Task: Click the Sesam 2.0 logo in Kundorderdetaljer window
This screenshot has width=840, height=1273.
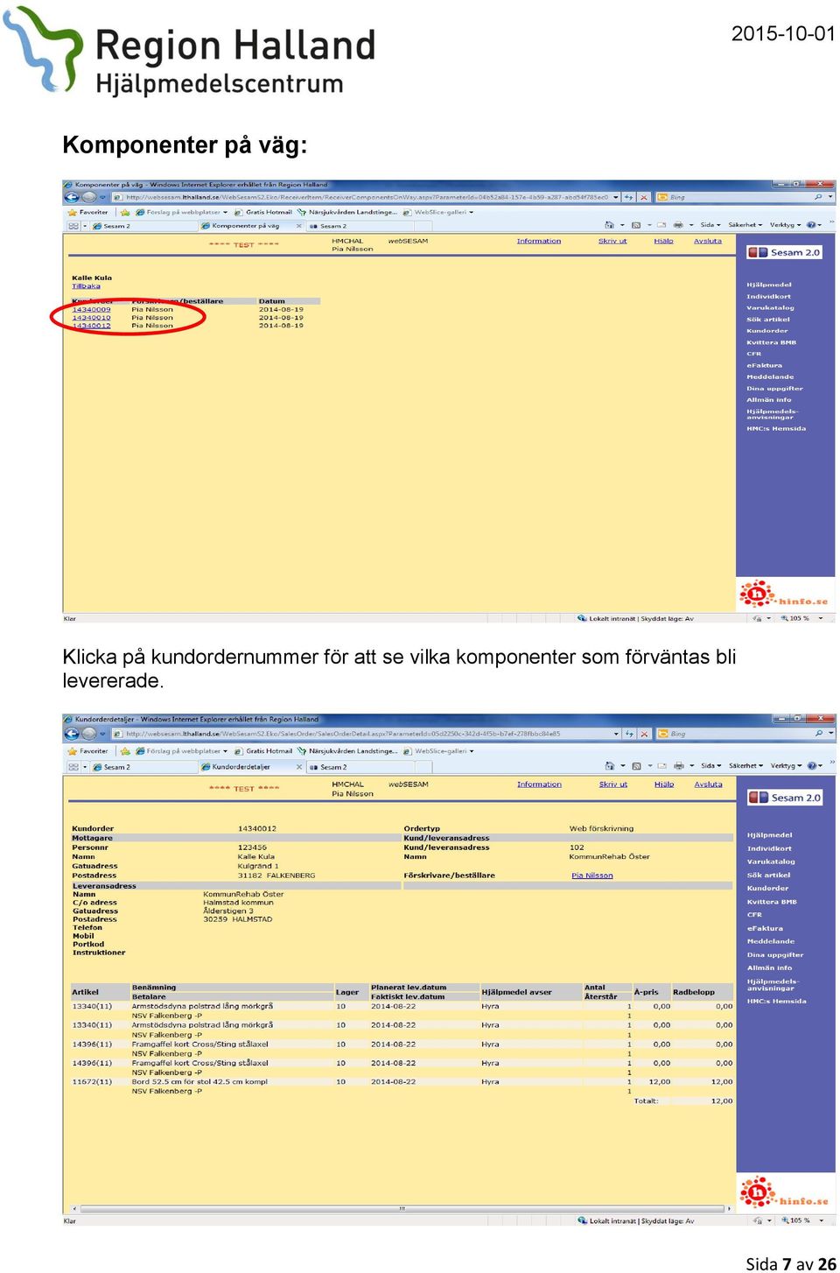Action: (x=784, y=798)
